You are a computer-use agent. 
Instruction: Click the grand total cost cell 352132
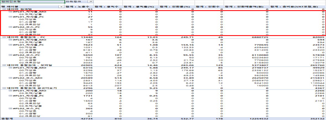(318, 119)
